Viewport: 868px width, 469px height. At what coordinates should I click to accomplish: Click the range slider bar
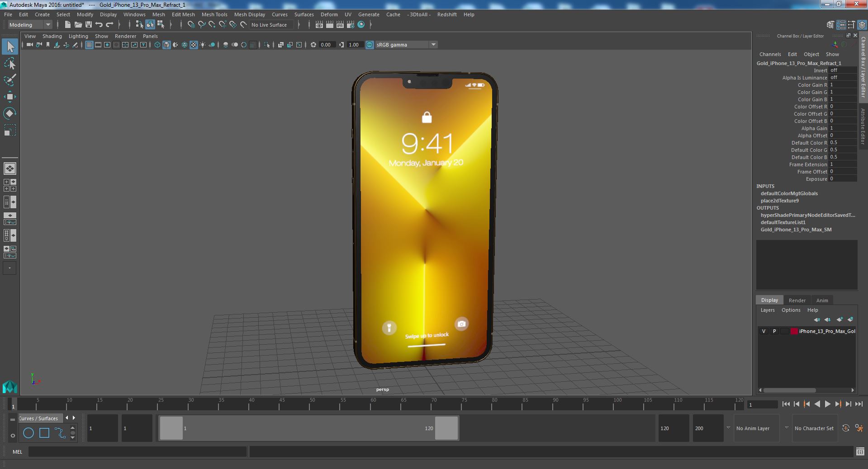(308, 428)
